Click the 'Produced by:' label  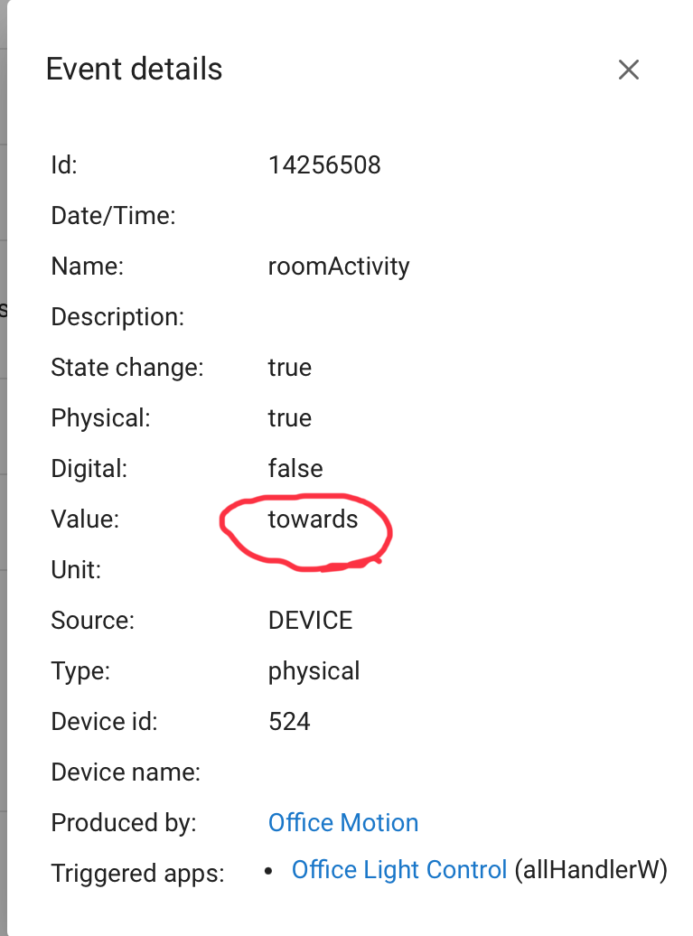pos(124,823)
